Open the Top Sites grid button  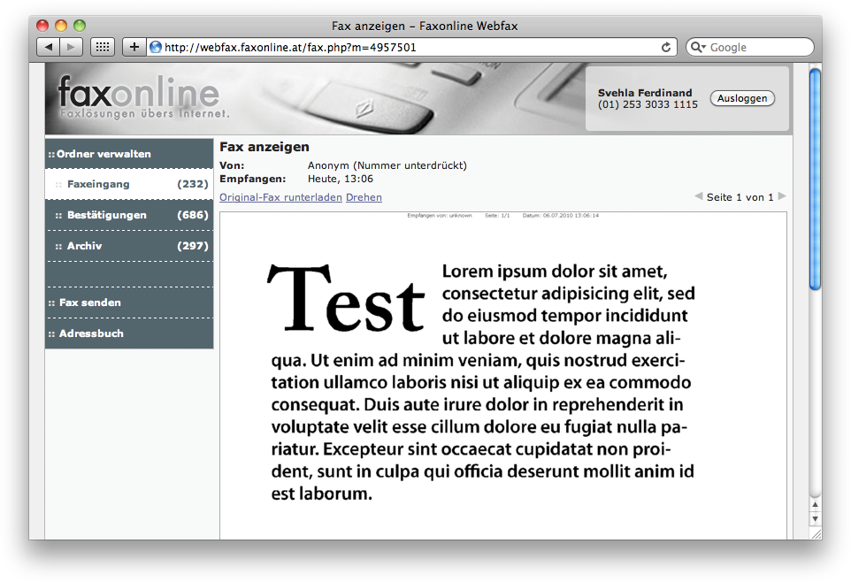[102, 47]
